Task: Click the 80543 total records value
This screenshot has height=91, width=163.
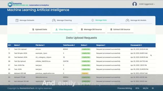Action: (x=65, y=49)
